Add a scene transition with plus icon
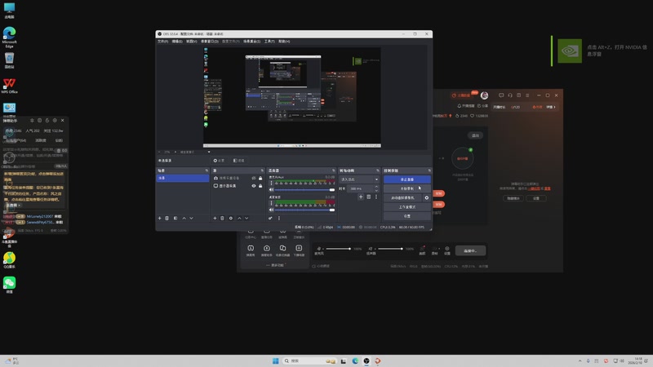Viewport: 653px width, 367px height. coord(361,197)
